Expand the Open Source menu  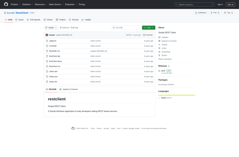coord(56,4)
